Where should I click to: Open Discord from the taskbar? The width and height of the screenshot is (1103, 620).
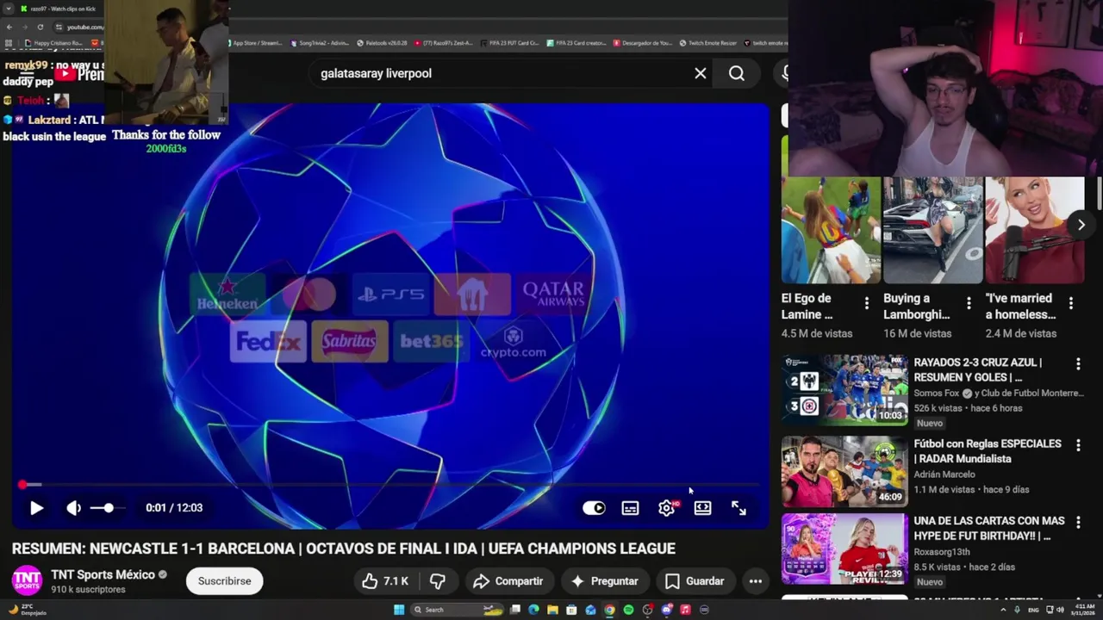[666, 610]
